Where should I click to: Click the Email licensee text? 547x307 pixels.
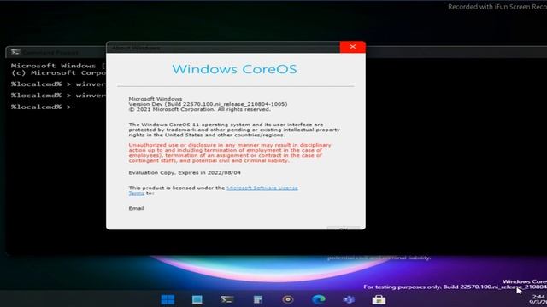(x=137, y=208)
